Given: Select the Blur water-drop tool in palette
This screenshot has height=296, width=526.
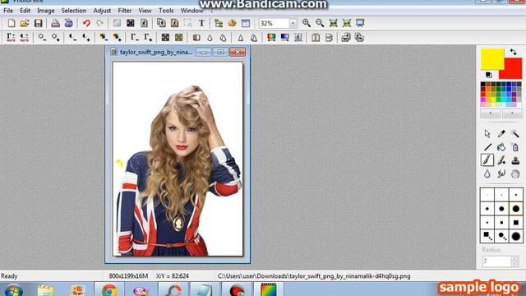Looking at the screenshot, I should click(487, 173).
